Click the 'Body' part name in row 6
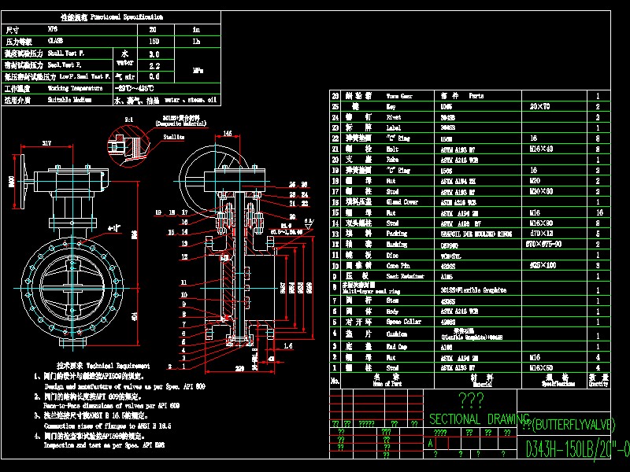The width and height of the screenshot is (630, 472). coord(392,311)
